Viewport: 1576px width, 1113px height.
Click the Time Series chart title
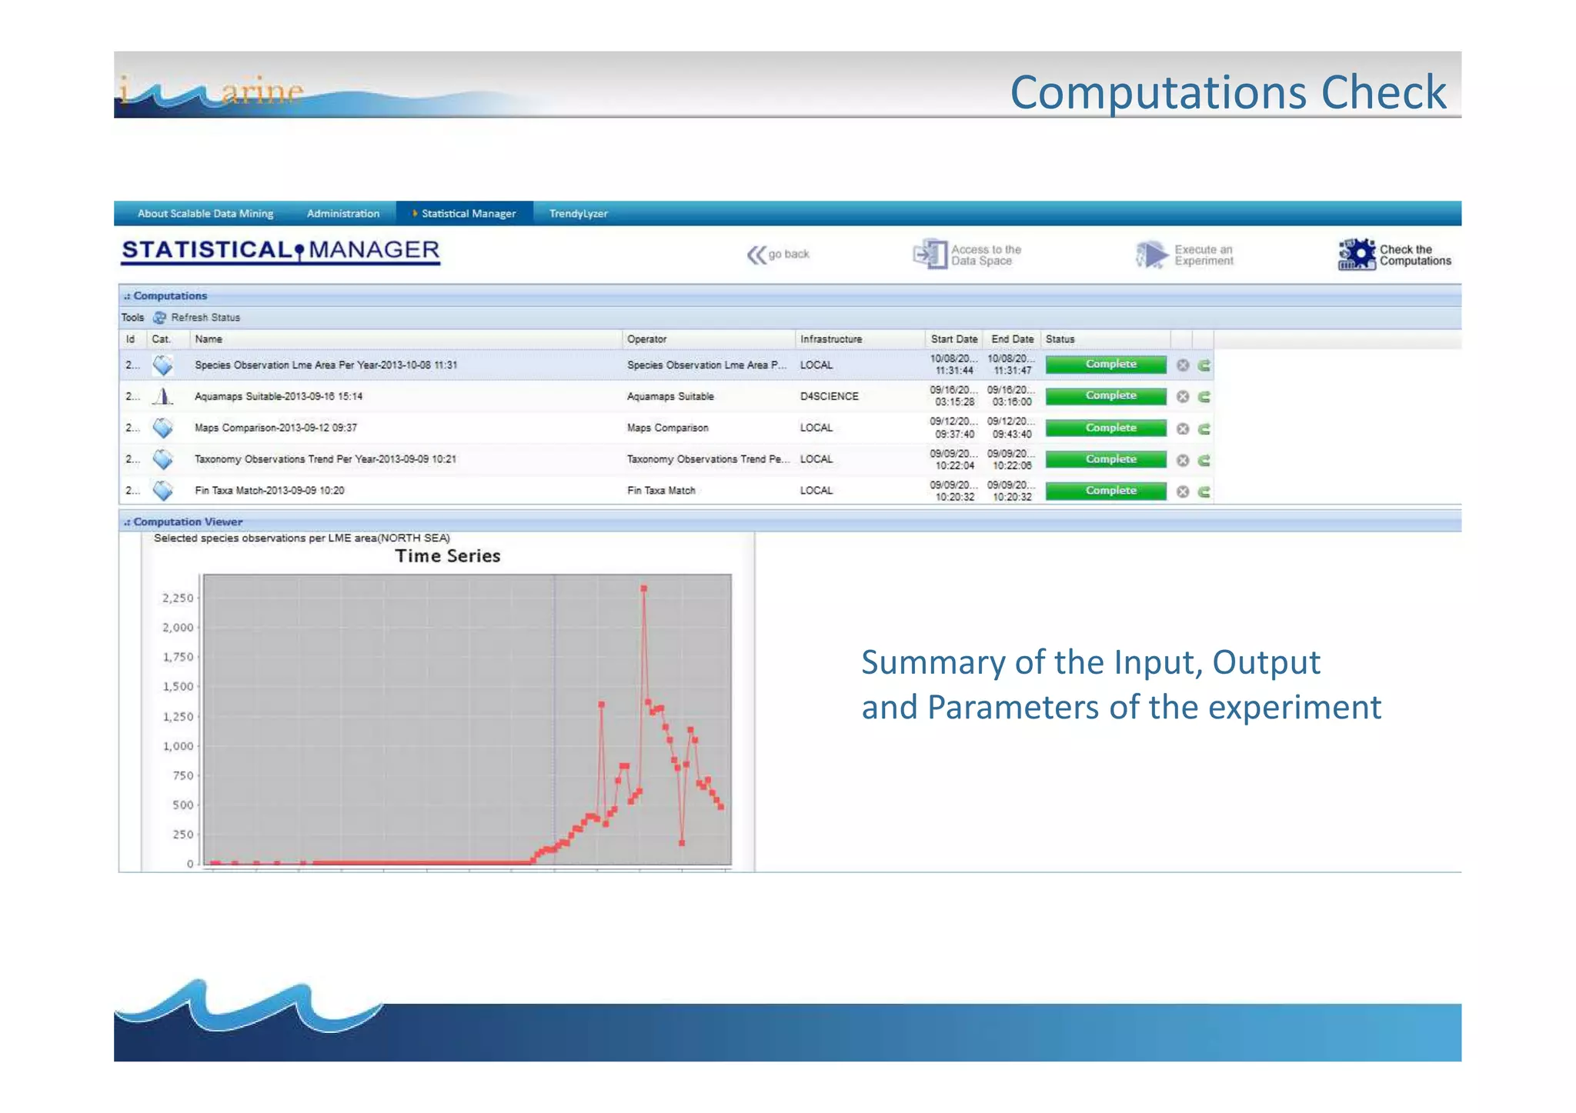(x=448, y=556)
